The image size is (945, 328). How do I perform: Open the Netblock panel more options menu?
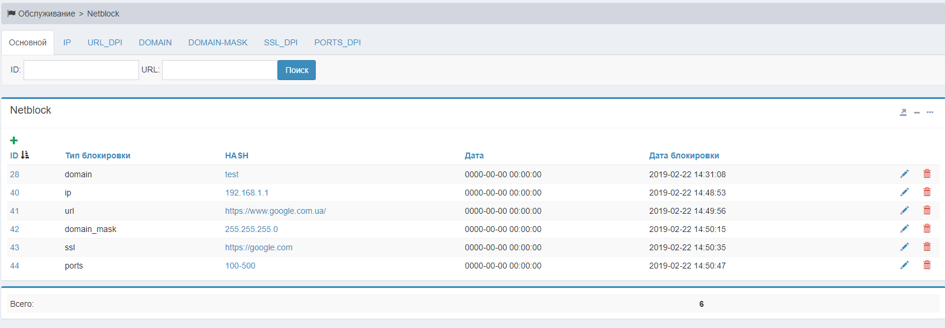point(930,112)
